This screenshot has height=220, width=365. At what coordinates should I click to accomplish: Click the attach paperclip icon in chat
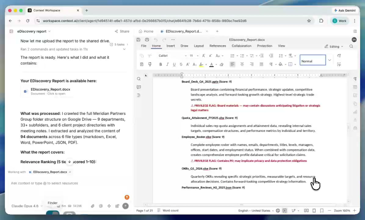point(93,206)
